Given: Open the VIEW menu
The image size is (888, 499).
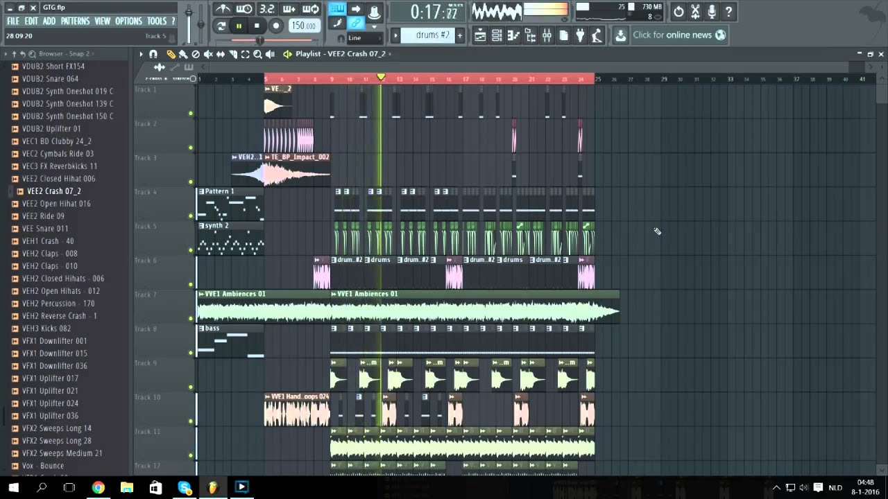Looking at the screenshot, I should pos(103,21).
